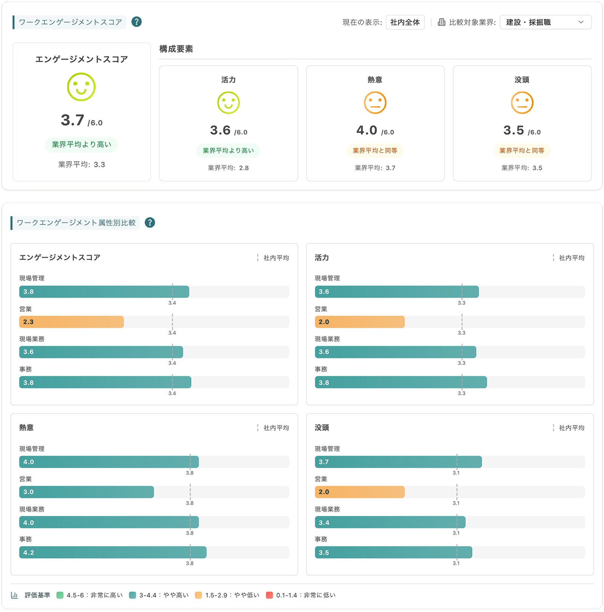Click the 社内全体 display button
604x612 pixels.
pos(405,22)
